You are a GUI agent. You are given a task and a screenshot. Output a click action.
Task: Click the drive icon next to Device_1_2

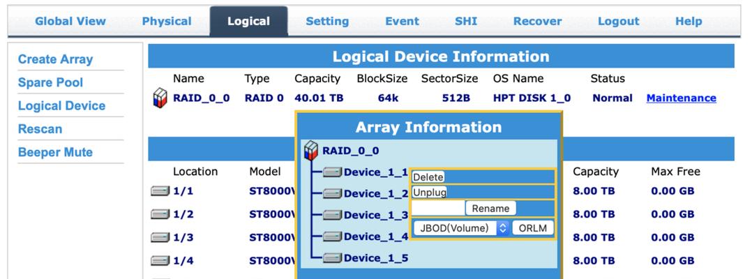[332, 194]
